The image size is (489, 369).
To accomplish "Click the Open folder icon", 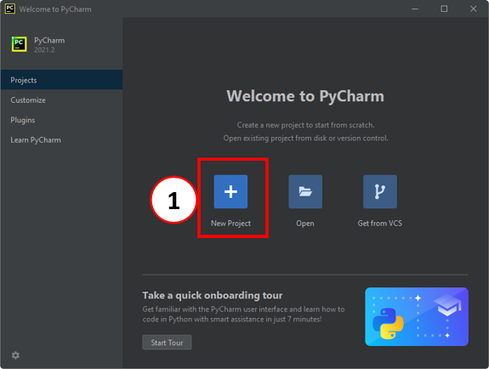I will (305, 191).
